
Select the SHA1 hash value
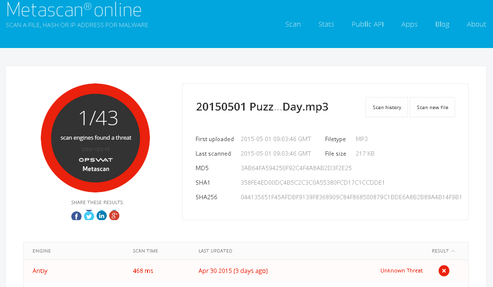[x=312, y=182]
